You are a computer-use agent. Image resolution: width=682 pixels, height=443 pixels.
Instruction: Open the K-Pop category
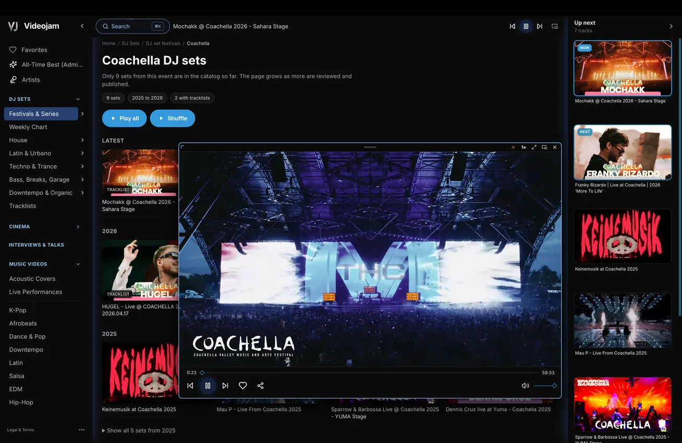[18, 310]
